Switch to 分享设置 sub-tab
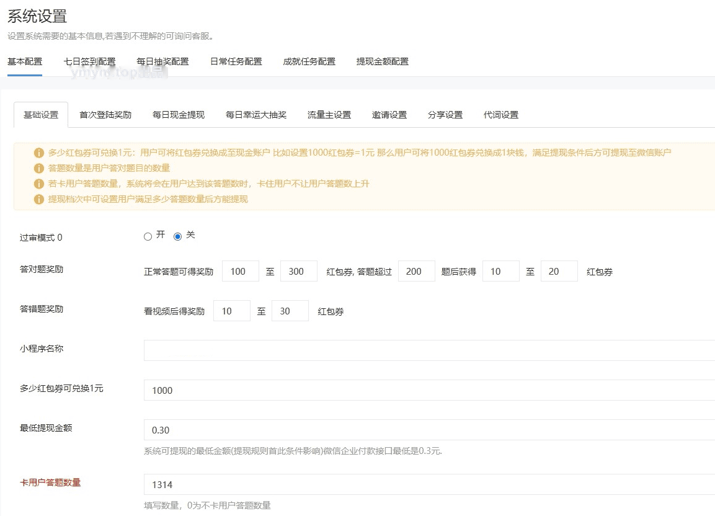 tap(445, 115)
